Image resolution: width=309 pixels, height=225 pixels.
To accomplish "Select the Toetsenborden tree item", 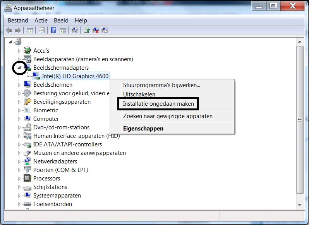I will coord(52,204).
